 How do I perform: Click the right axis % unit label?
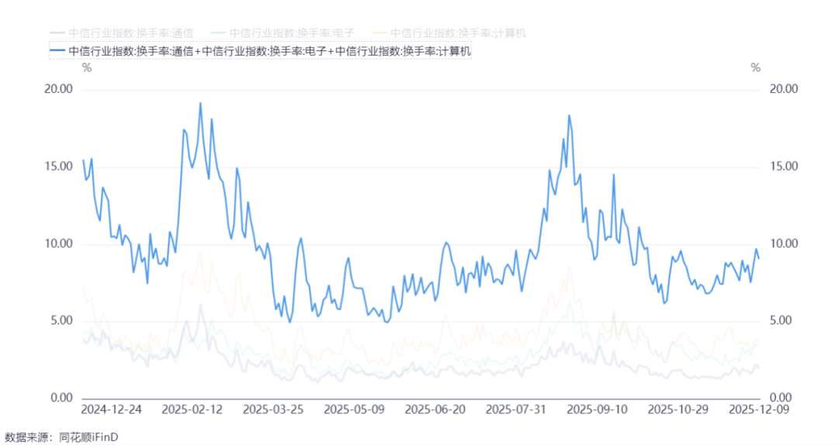click(x=755, y=68)
